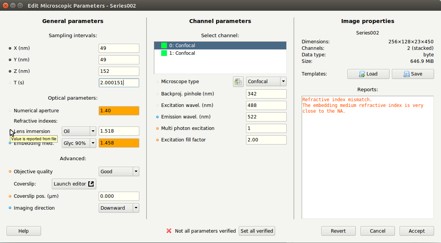
Task: Click the green swatch of channel 1
Action: pos(164,53)
